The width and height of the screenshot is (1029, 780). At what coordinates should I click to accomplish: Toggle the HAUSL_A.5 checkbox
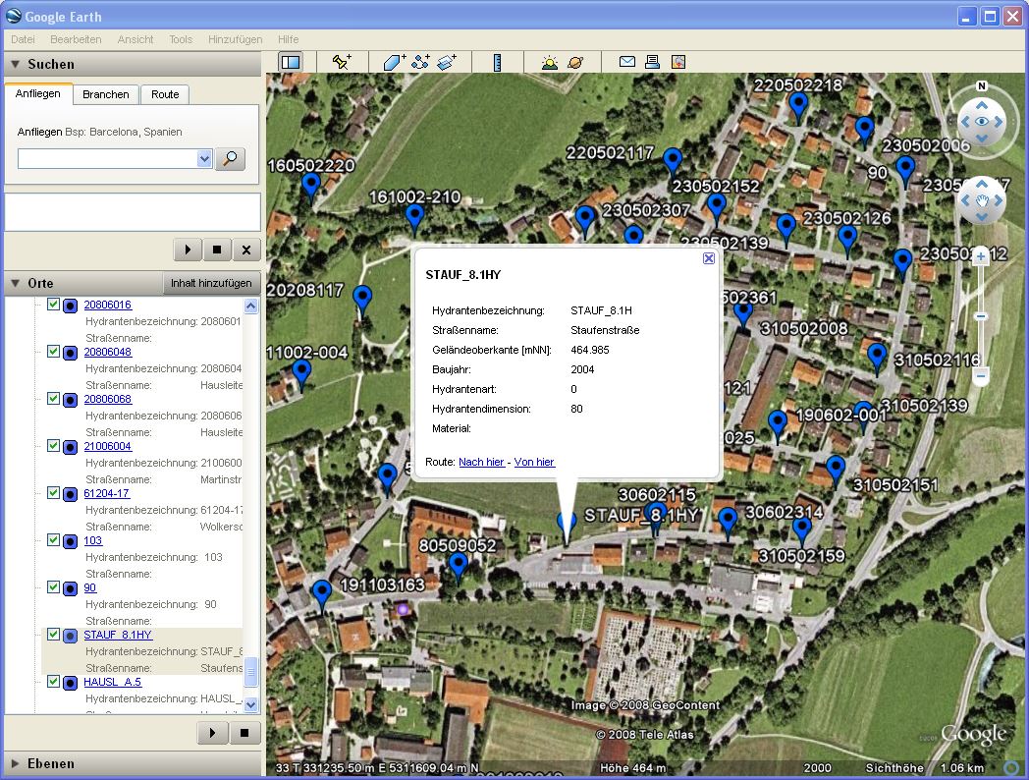pyautogui.click(x=54, y=682)
